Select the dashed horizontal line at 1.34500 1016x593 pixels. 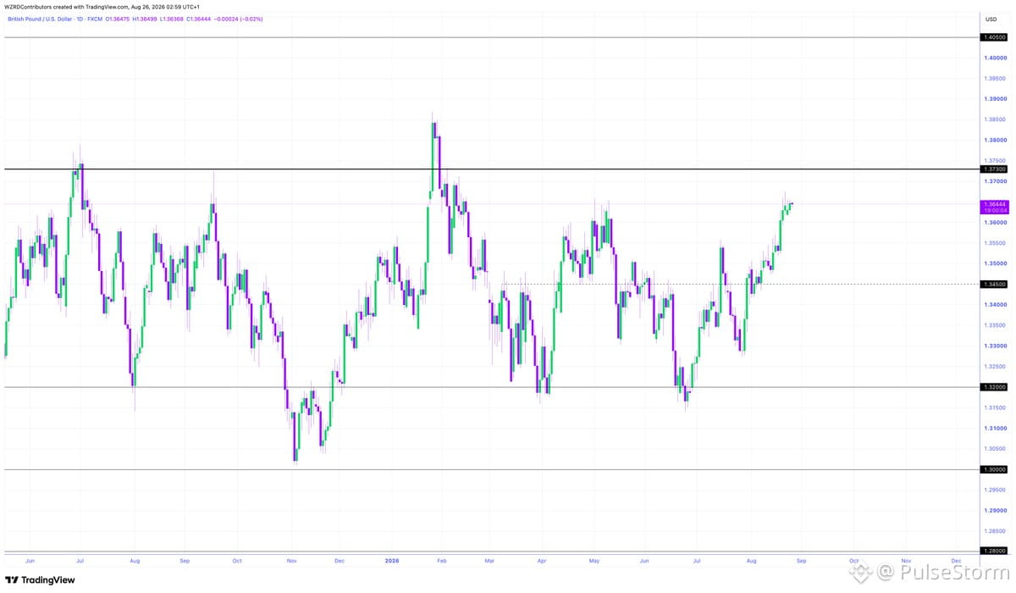740,284
